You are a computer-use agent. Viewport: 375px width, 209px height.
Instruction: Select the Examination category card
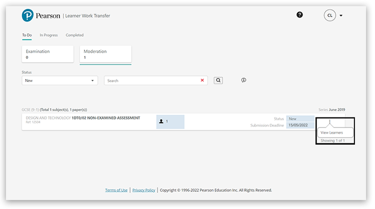pyautogui.click(x=47, y=54)
